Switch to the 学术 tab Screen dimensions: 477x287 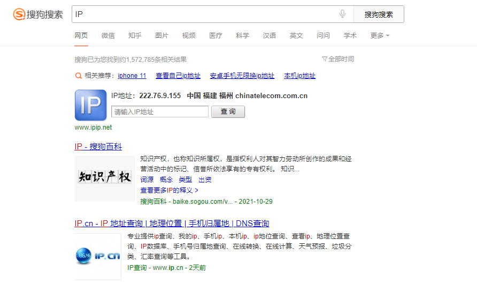[x=350, y=36]
